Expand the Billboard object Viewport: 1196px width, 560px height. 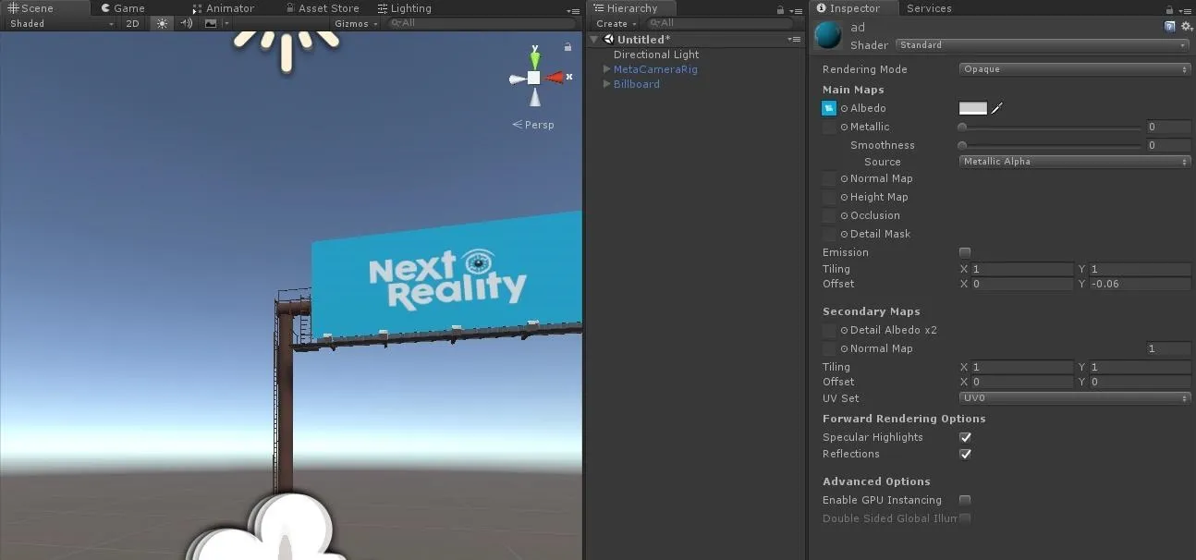(606, 84)
